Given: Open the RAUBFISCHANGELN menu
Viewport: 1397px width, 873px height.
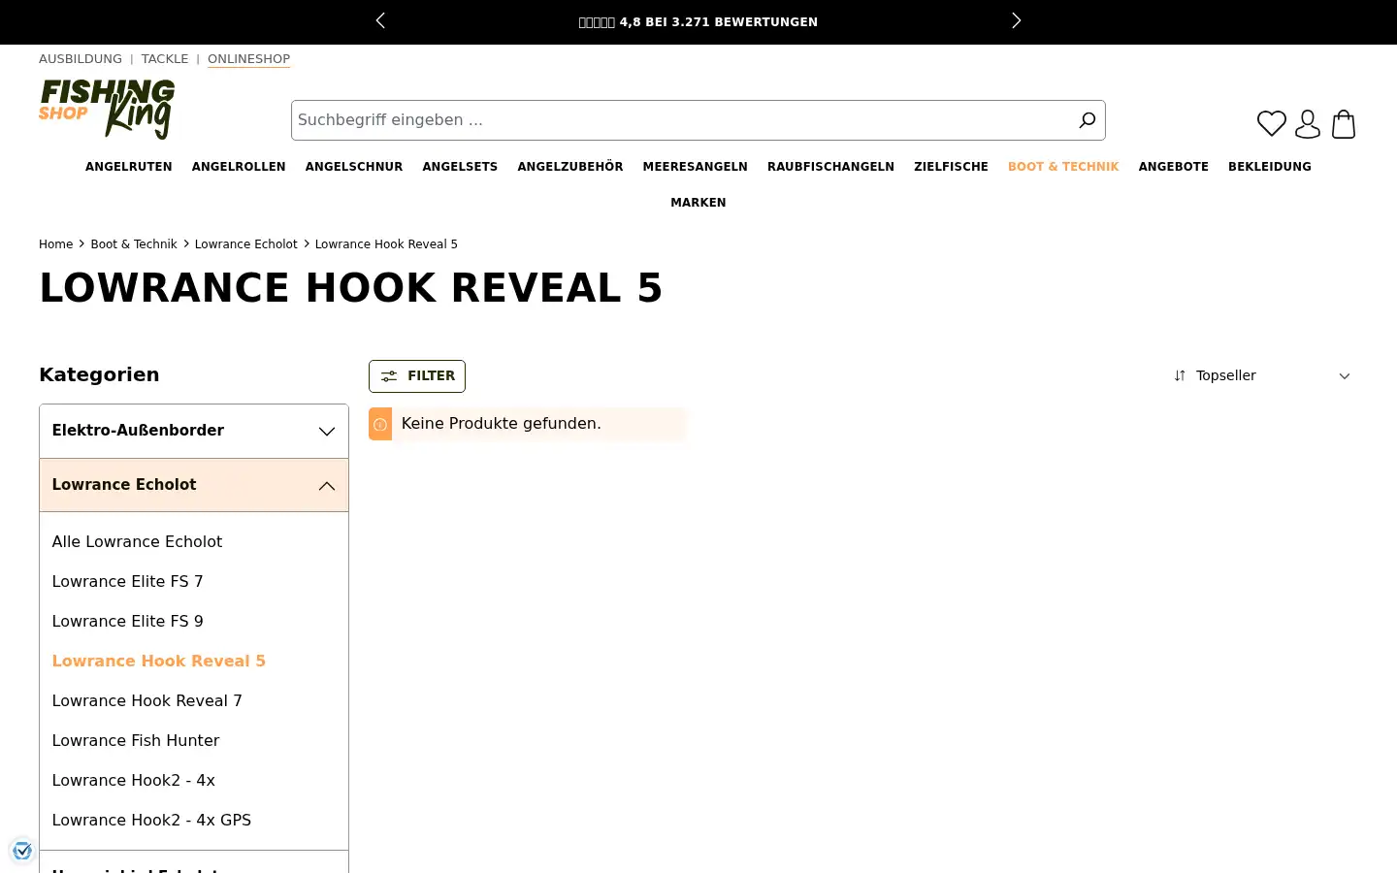Looking at the screenshot, I should [830, 167].
